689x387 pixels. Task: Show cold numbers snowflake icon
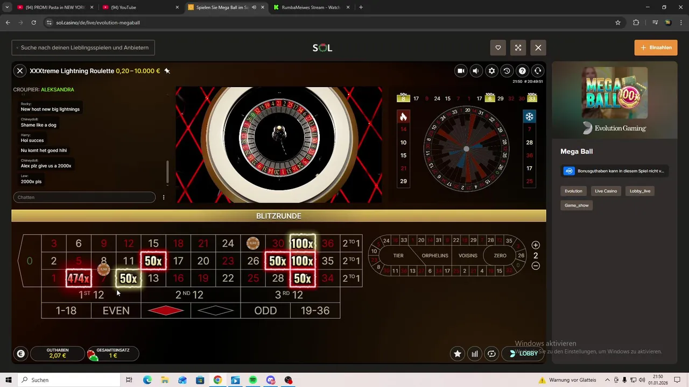[529, 117]
